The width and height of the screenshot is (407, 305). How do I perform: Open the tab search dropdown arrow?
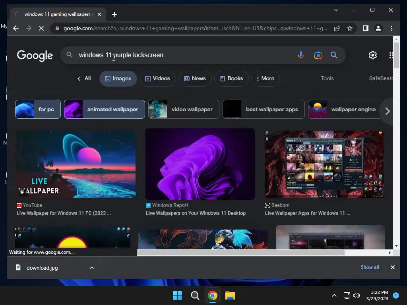click(335, 10)
